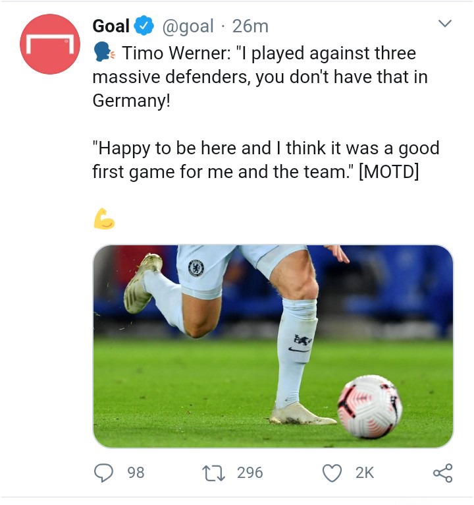
Task: Click the Goal account name
Action: pyautogui.click(x=111, y=26)
